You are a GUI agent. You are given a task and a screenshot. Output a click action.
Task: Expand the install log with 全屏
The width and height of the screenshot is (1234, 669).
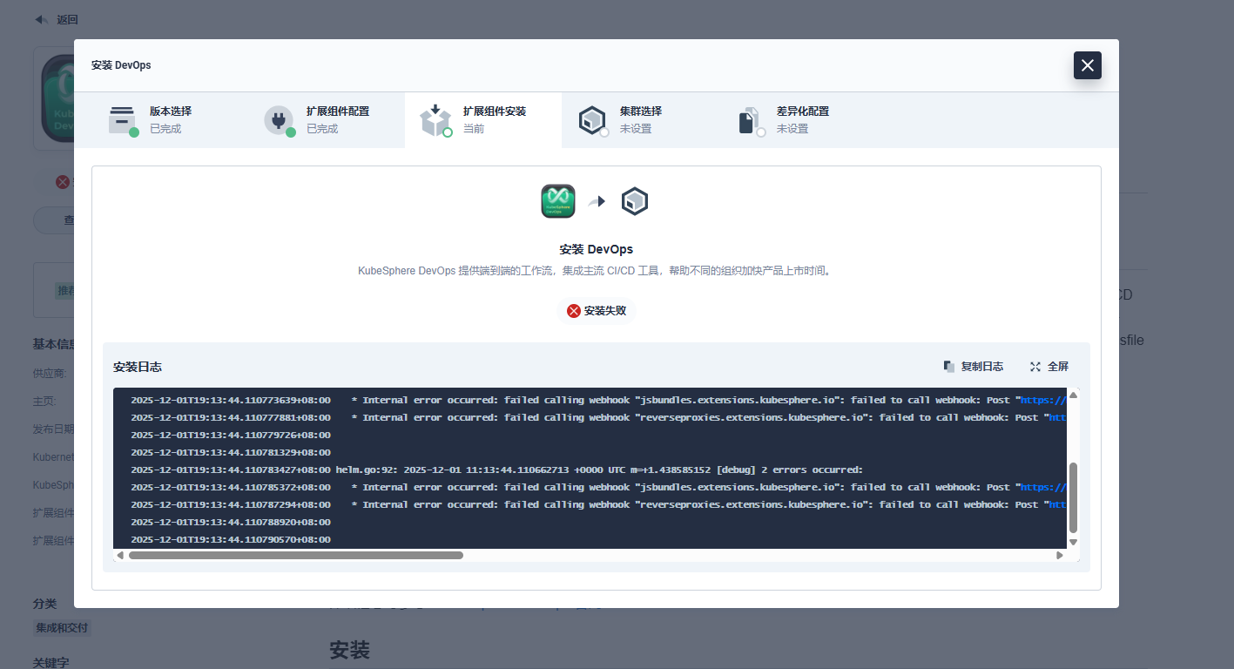click(x=1049, y=367)
